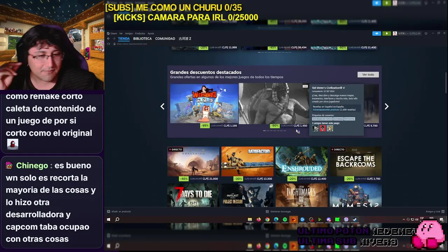This screenshot has width=448, height=252.
Task: Open the Worms W.M.D game capsule
Action: 204,103
